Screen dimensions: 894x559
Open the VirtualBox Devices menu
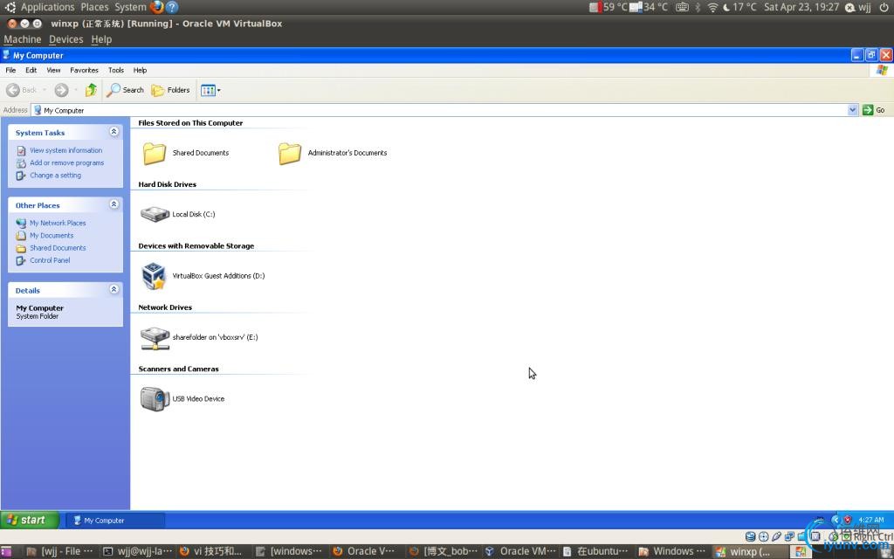65,39
